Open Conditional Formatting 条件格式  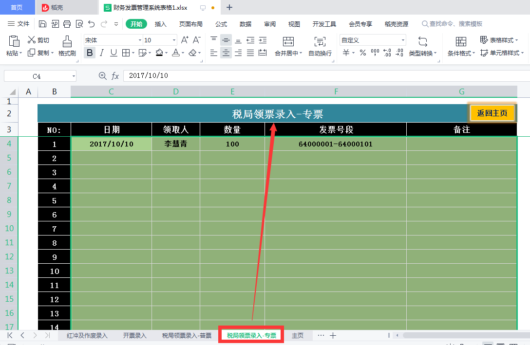pyautogui.click(x=461, y=46)
